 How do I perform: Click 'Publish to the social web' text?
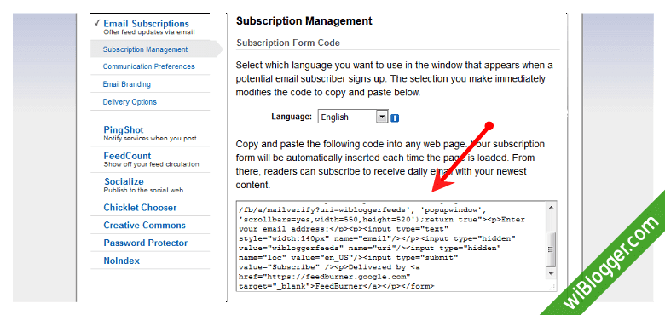tap(143, 190)
